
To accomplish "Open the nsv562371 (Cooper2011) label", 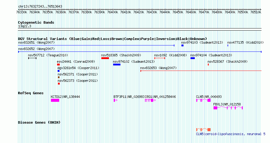I will point(78,74).
